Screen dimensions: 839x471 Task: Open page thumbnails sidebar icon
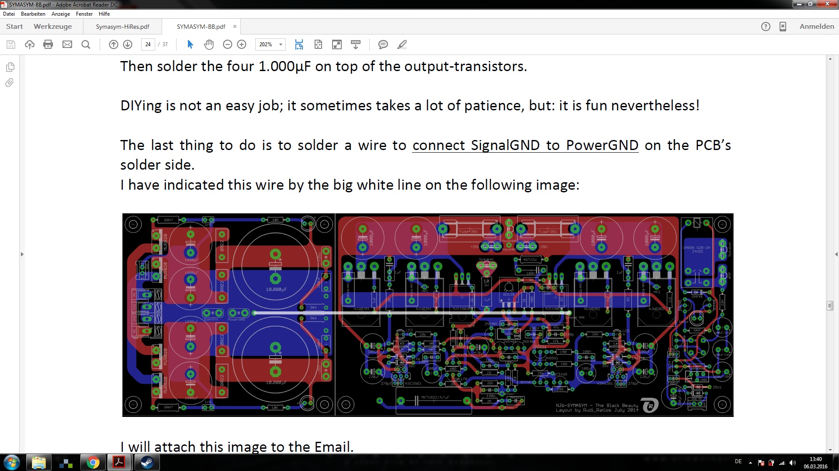click(10, 67)
